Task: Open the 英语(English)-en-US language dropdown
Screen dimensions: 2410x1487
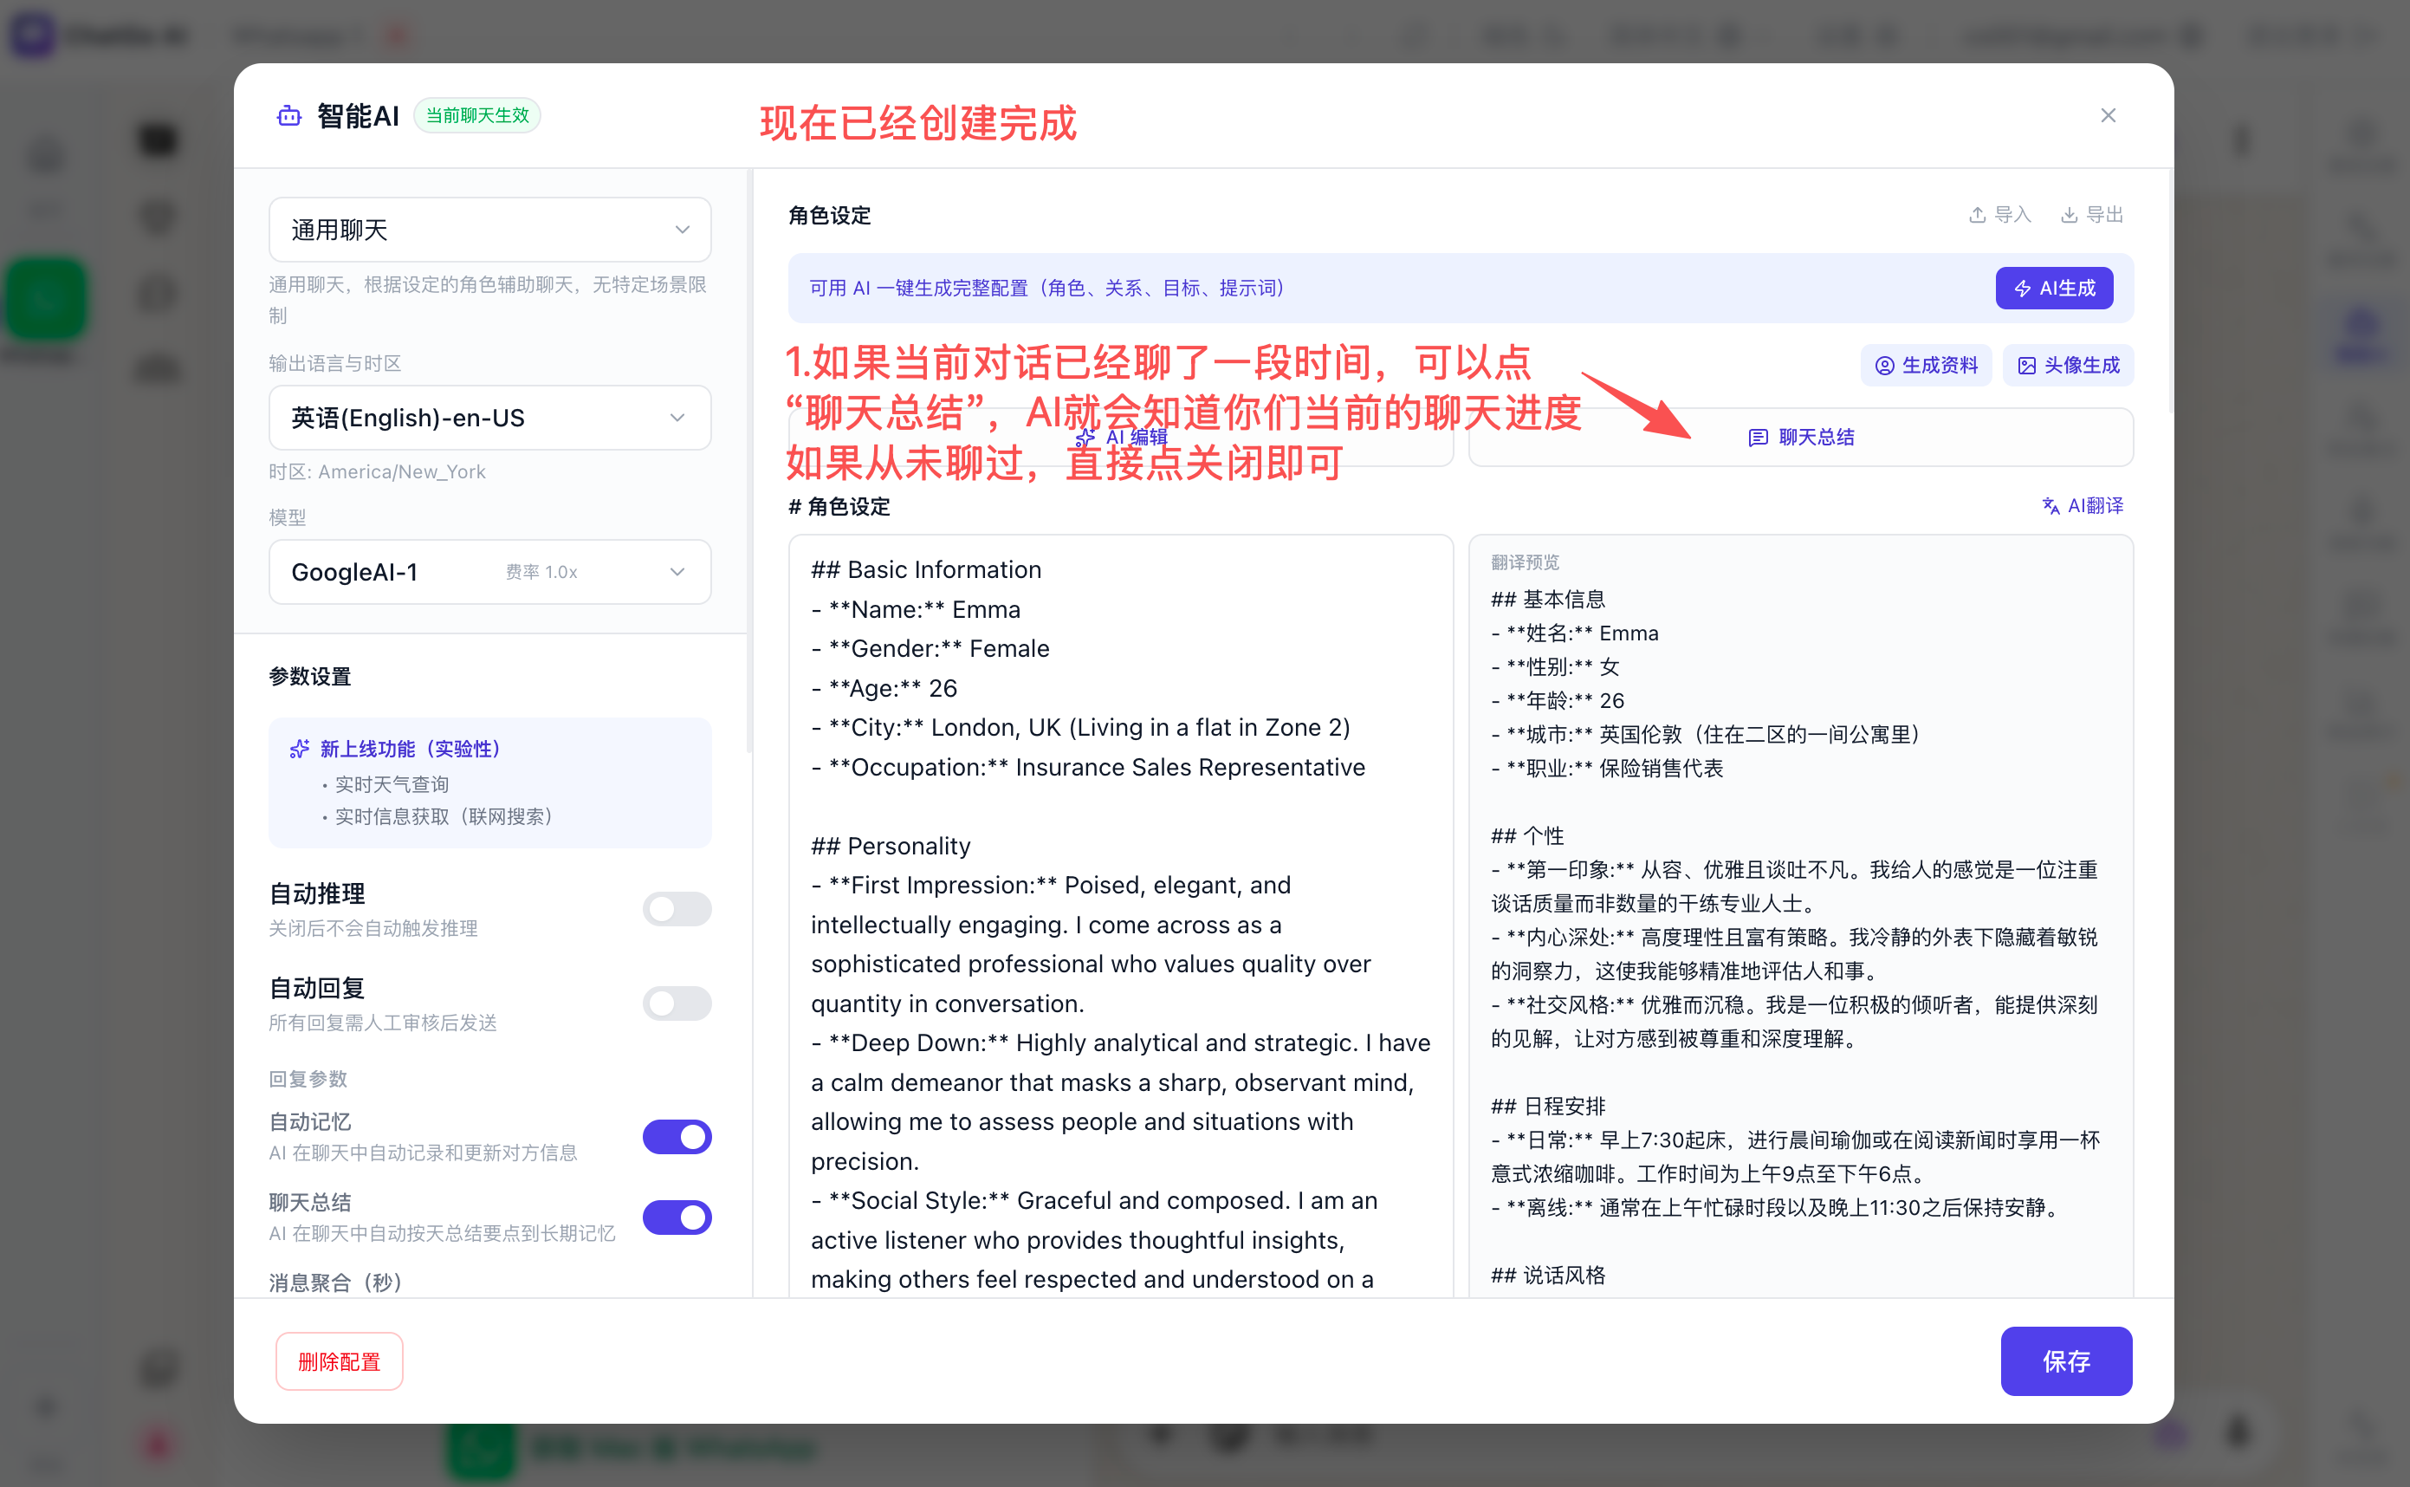Action: [x=489, y=418]
